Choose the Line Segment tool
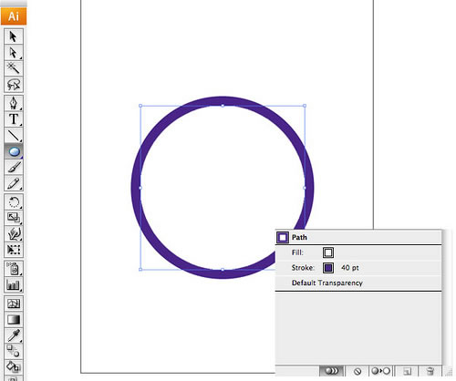456x381 pixels. [14, 135]
